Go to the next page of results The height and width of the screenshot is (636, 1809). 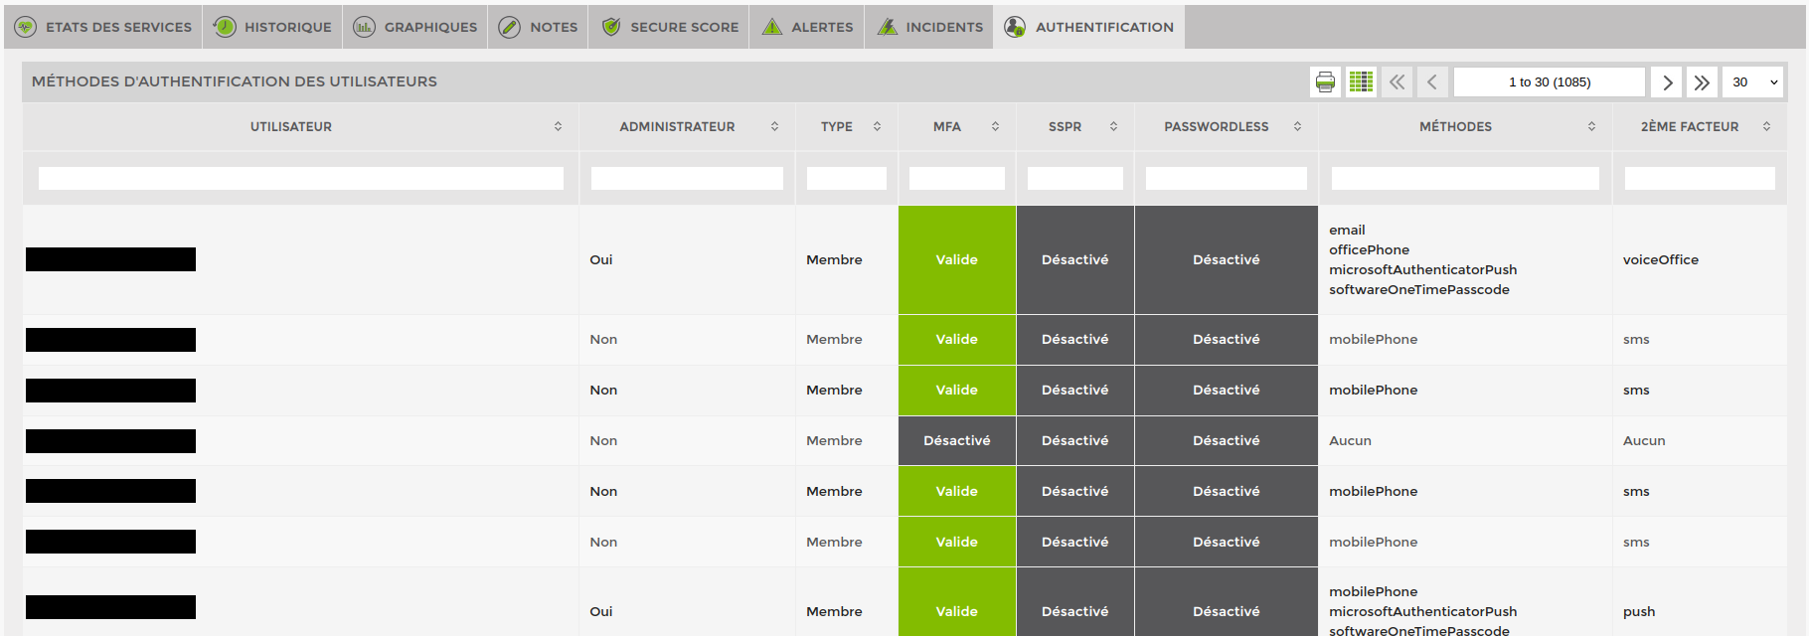pyautogui.click(x=1667, y=82)
